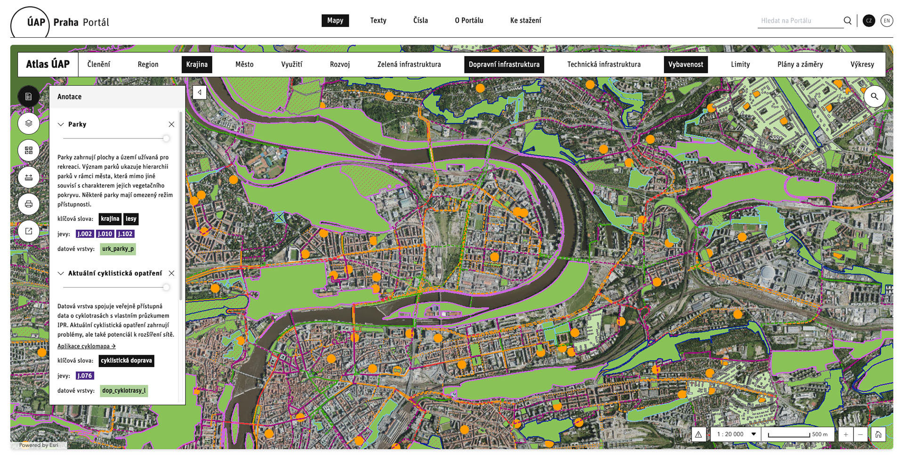The height and width of the screenshot is (455, 904).
Task: Return to the home map extent
Action: coord(878,434)
